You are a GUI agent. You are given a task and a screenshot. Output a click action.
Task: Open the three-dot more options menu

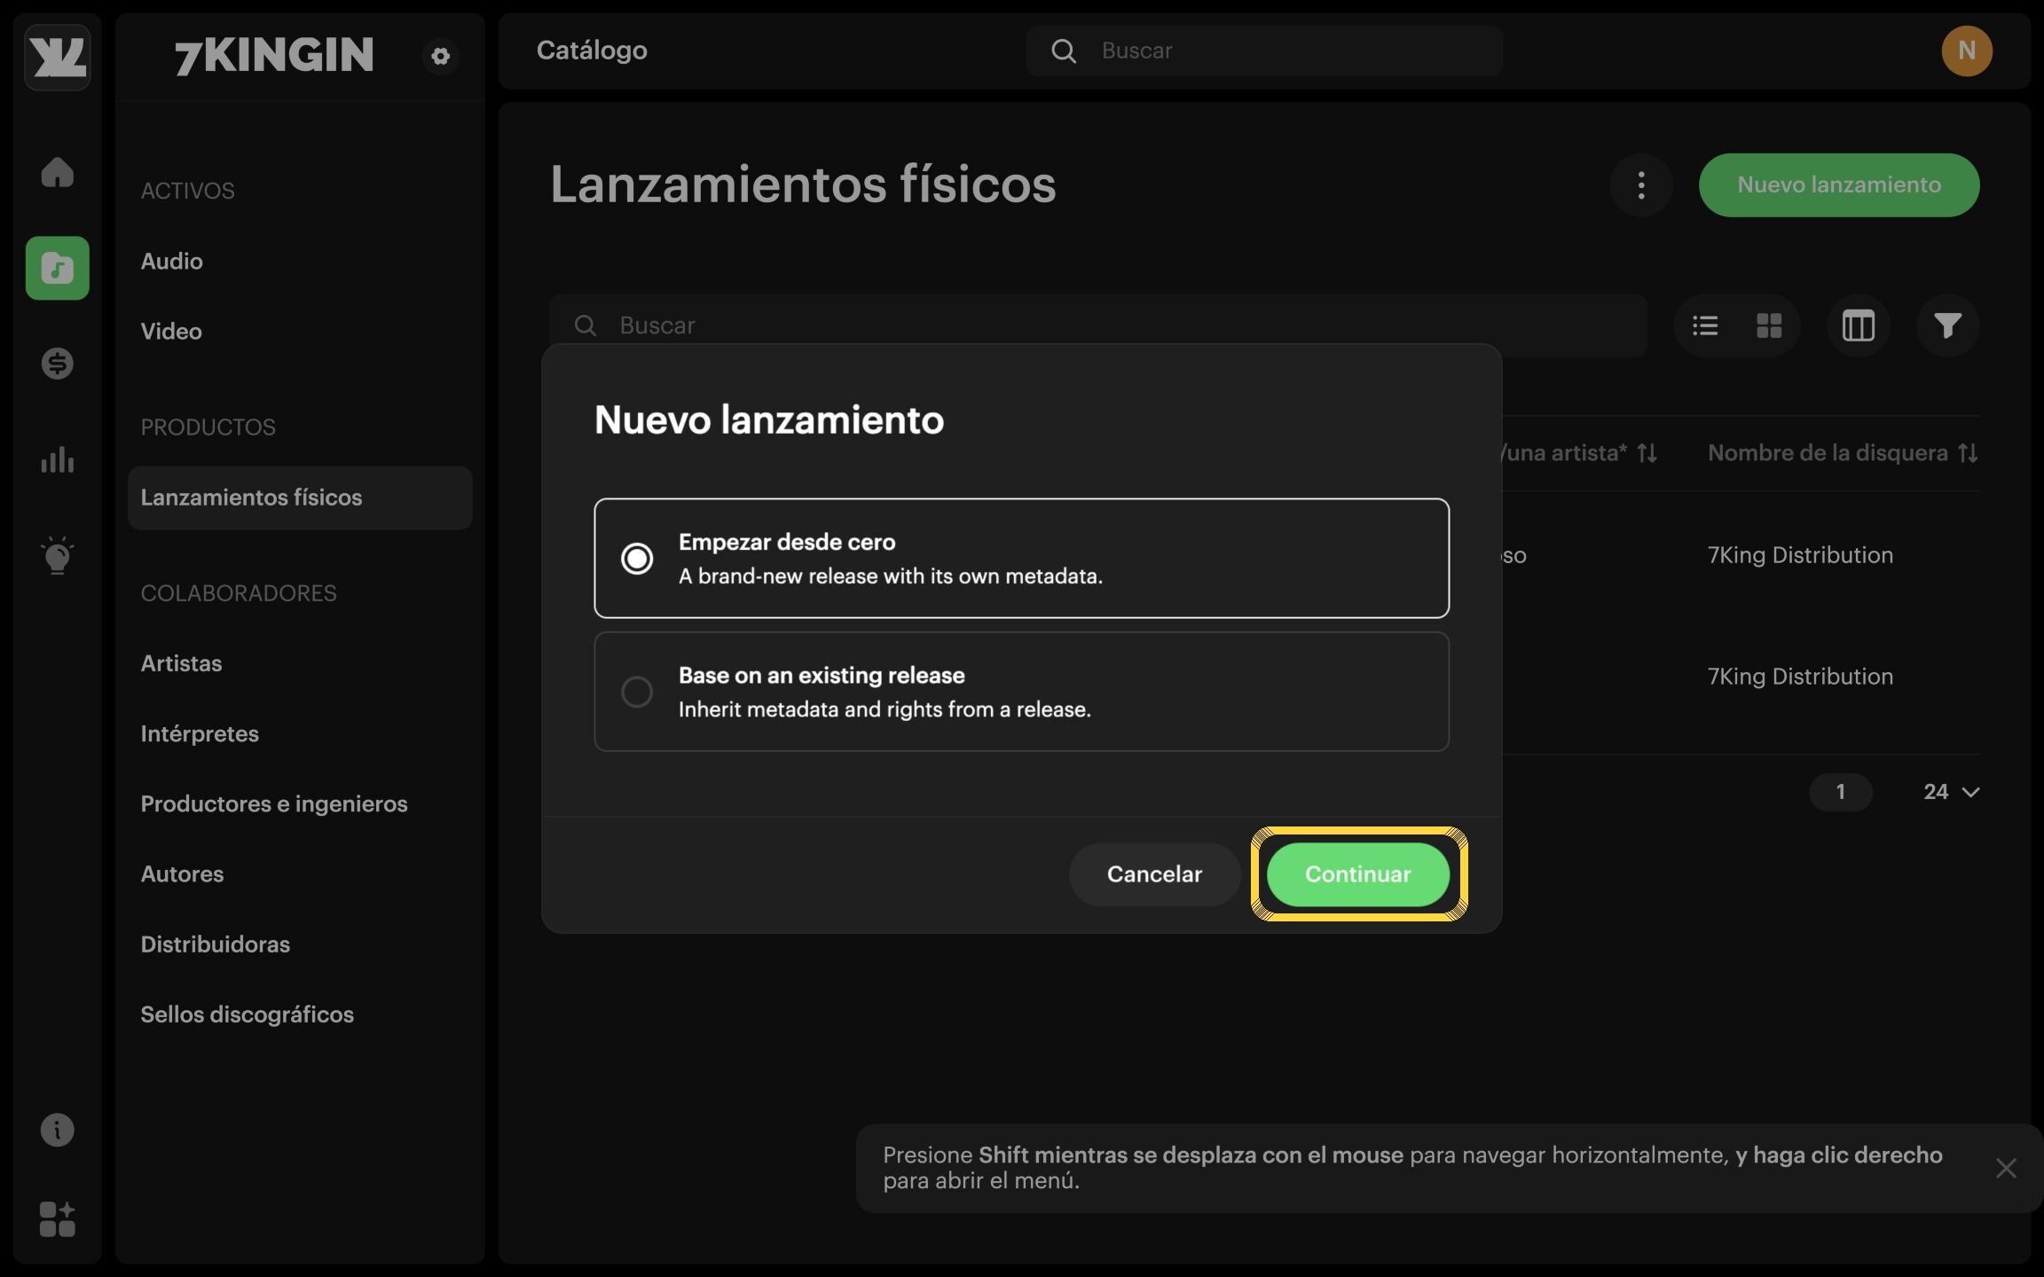click(1641, 185)
